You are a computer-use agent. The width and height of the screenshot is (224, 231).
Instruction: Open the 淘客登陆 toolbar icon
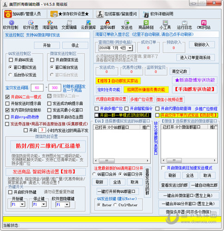click(50, 23)
